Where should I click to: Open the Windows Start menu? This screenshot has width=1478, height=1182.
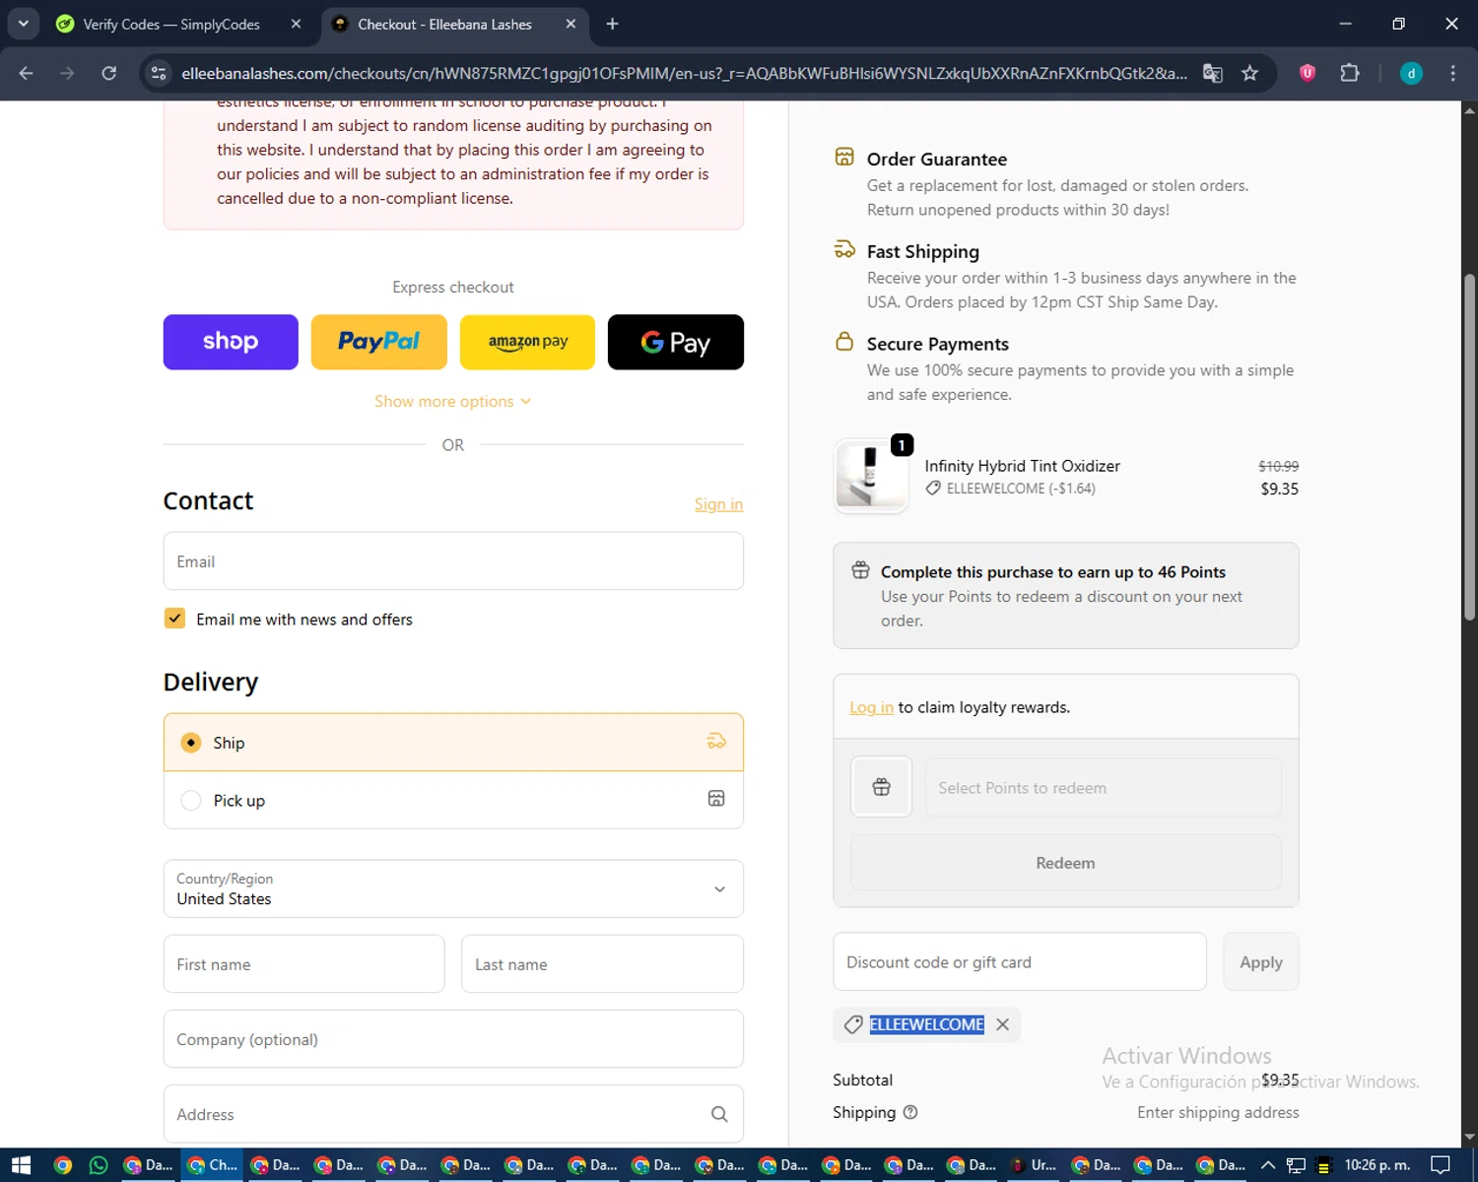[21, 1165]
